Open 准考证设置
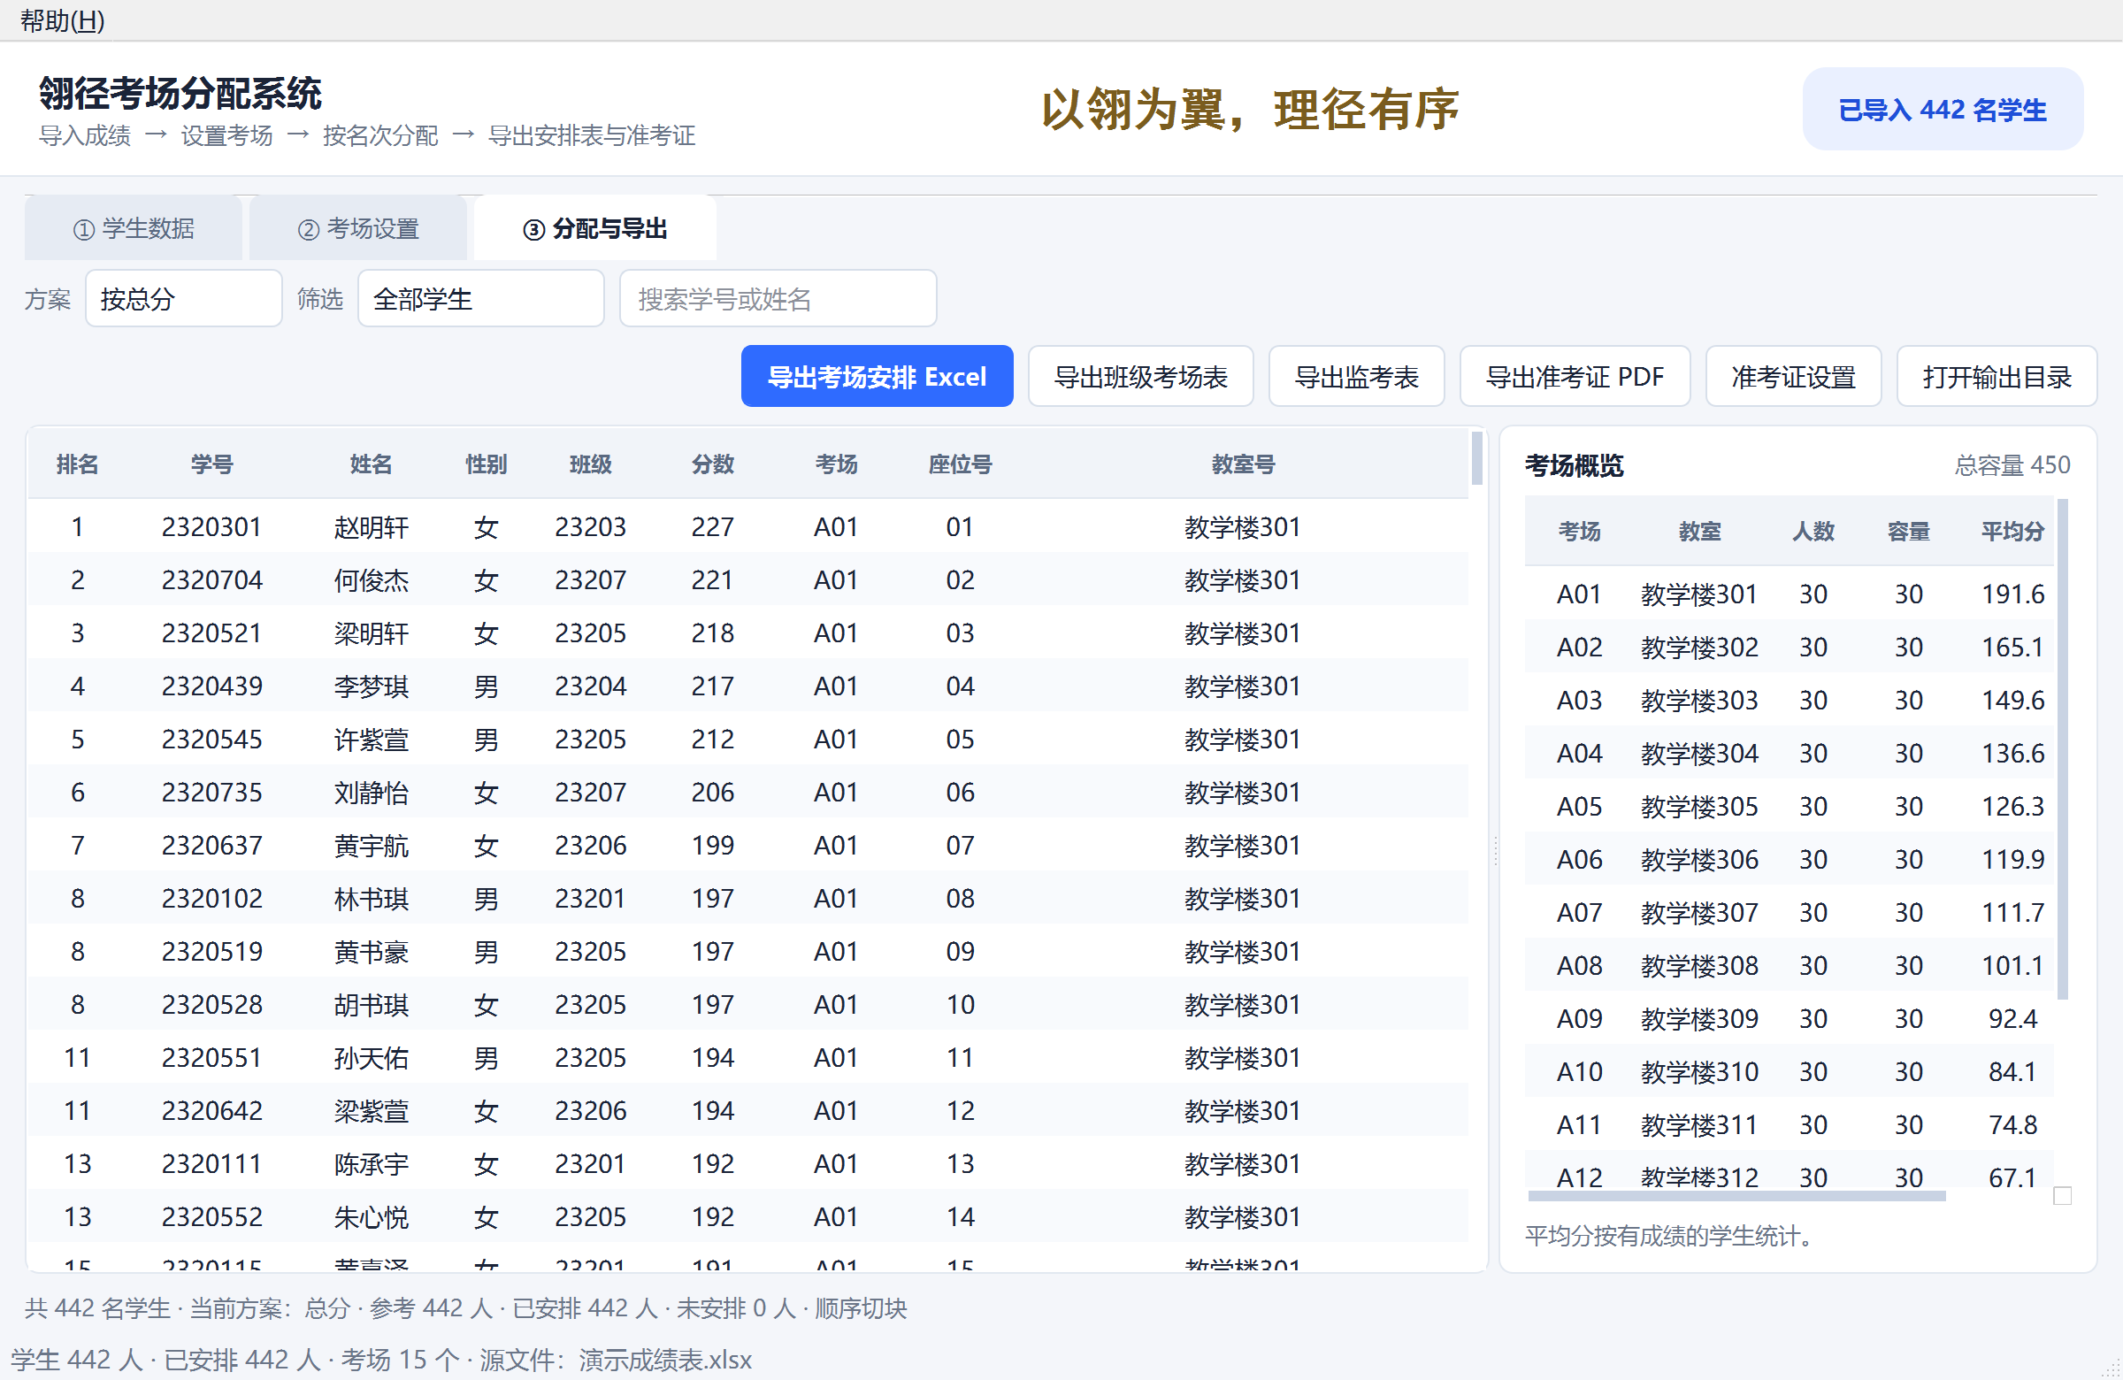Screen dimensions: 2123x1380 point(1794,377)
